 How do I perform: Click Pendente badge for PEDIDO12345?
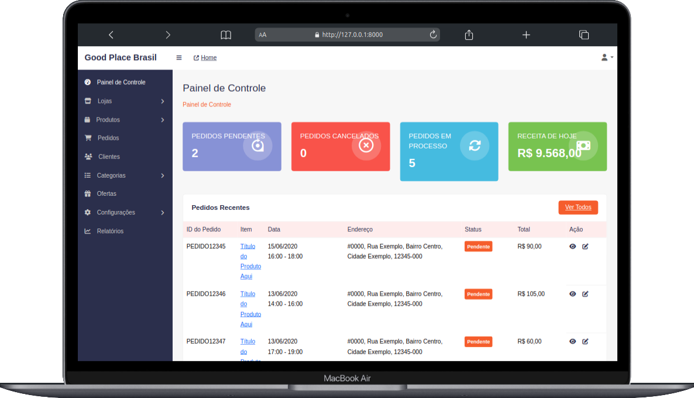click(479, 247)
